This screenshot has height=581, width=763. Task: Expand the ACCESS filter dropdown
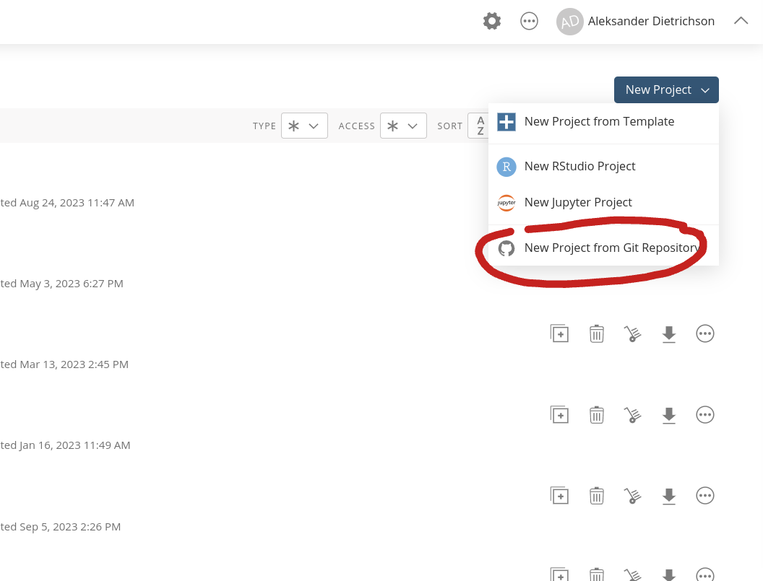pos(403,126)
